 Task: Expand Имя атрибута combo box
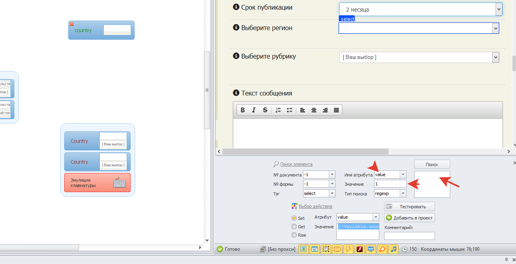pos(403,175)
